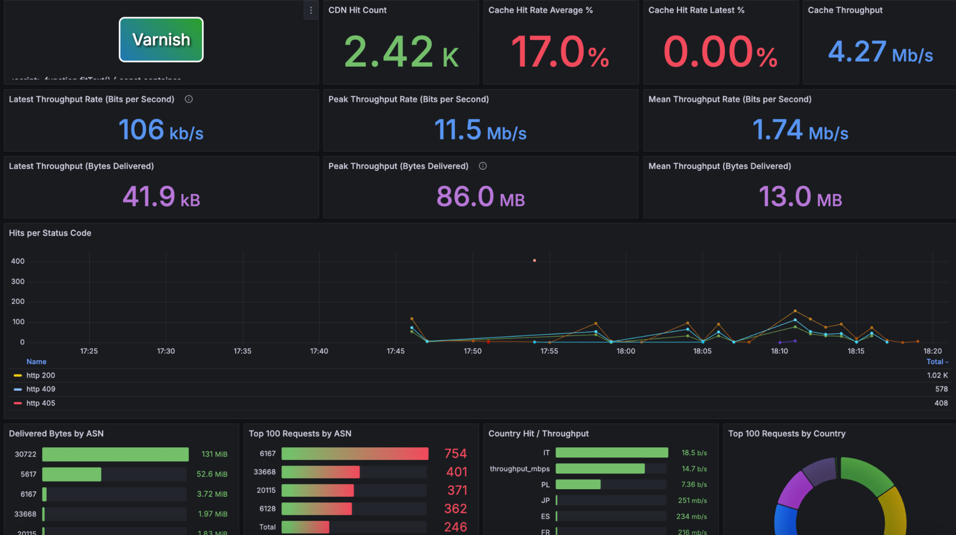956x535 pixels.
Task: Click info icon beside Peak Throughput (Bytes Delivered)
Action: pos(483,166)
